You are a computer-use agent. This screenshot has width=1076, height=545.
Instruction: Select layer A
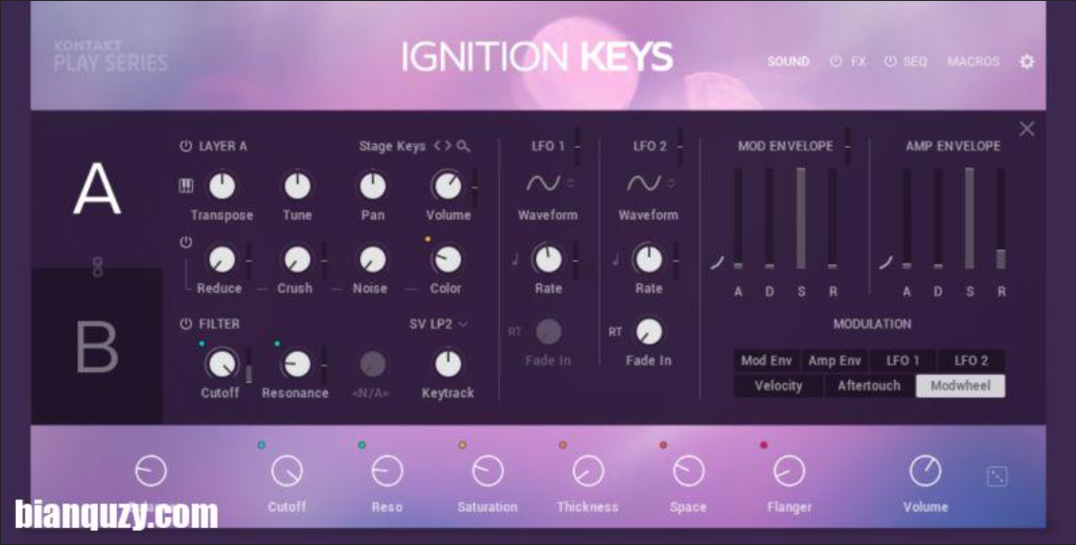coord(97,190)
